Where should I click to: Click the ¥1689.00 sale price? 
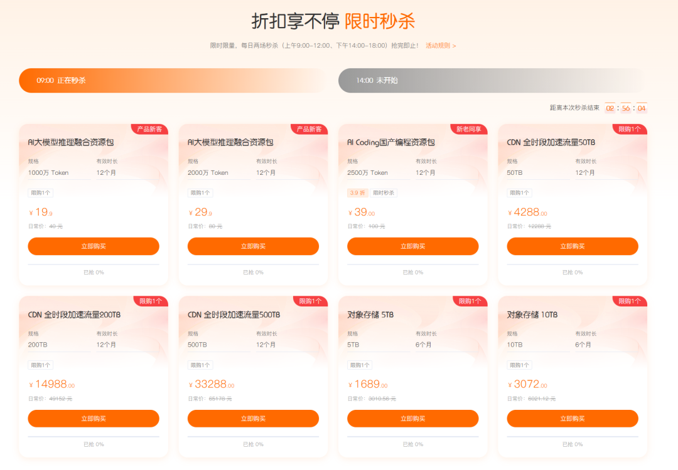coord(368,385)
